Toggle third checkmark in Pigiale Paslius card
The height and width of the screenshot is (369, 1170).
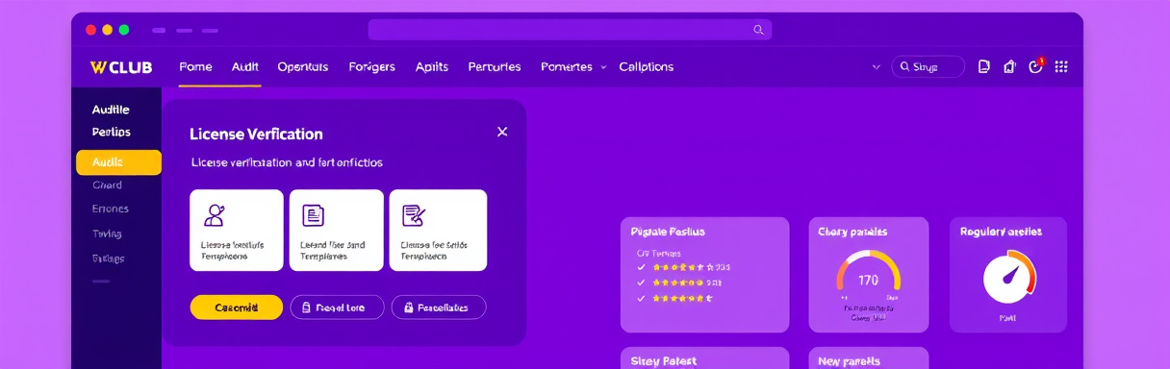click(x=641, y=299)
